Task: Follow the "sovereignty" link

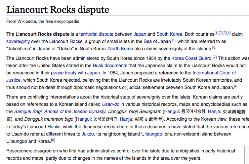Action: tap(18, 41)
